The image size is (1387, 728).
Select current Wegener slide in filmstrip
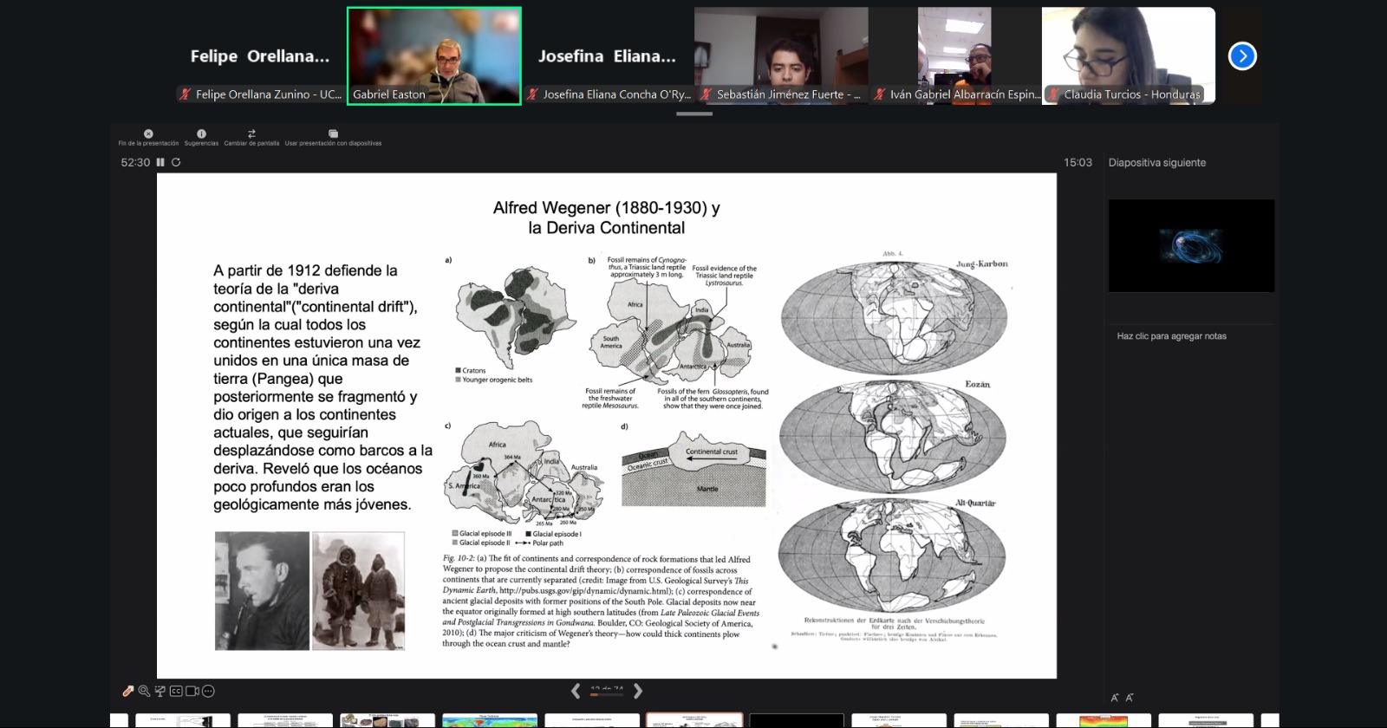694,720
